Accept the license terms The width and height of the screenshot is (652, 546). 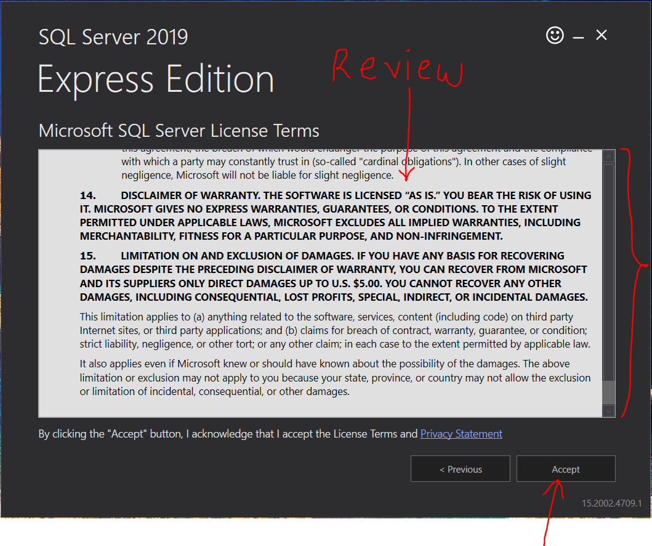(x=566, y=469)
